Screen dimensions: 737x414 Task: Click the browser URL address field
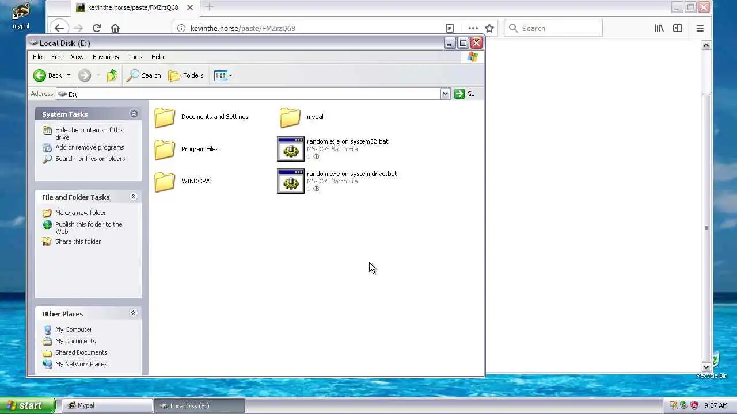pyautogui.click(x=315, y=28)
